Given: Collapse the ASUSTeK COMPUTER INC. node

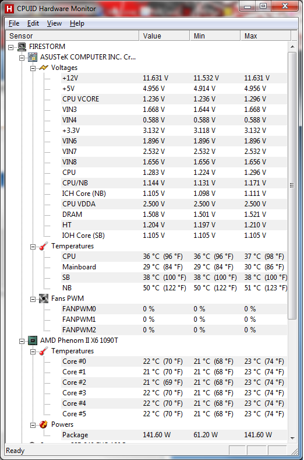Looking at the screenshot, I should (22, 58).
